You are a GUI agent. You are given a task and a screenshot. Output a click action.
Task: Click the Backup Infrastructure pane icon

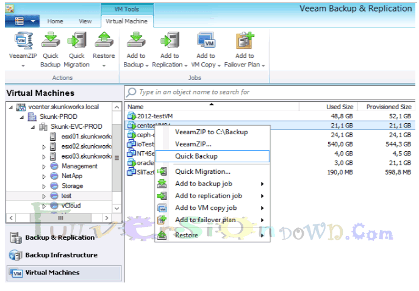point(15,255)
